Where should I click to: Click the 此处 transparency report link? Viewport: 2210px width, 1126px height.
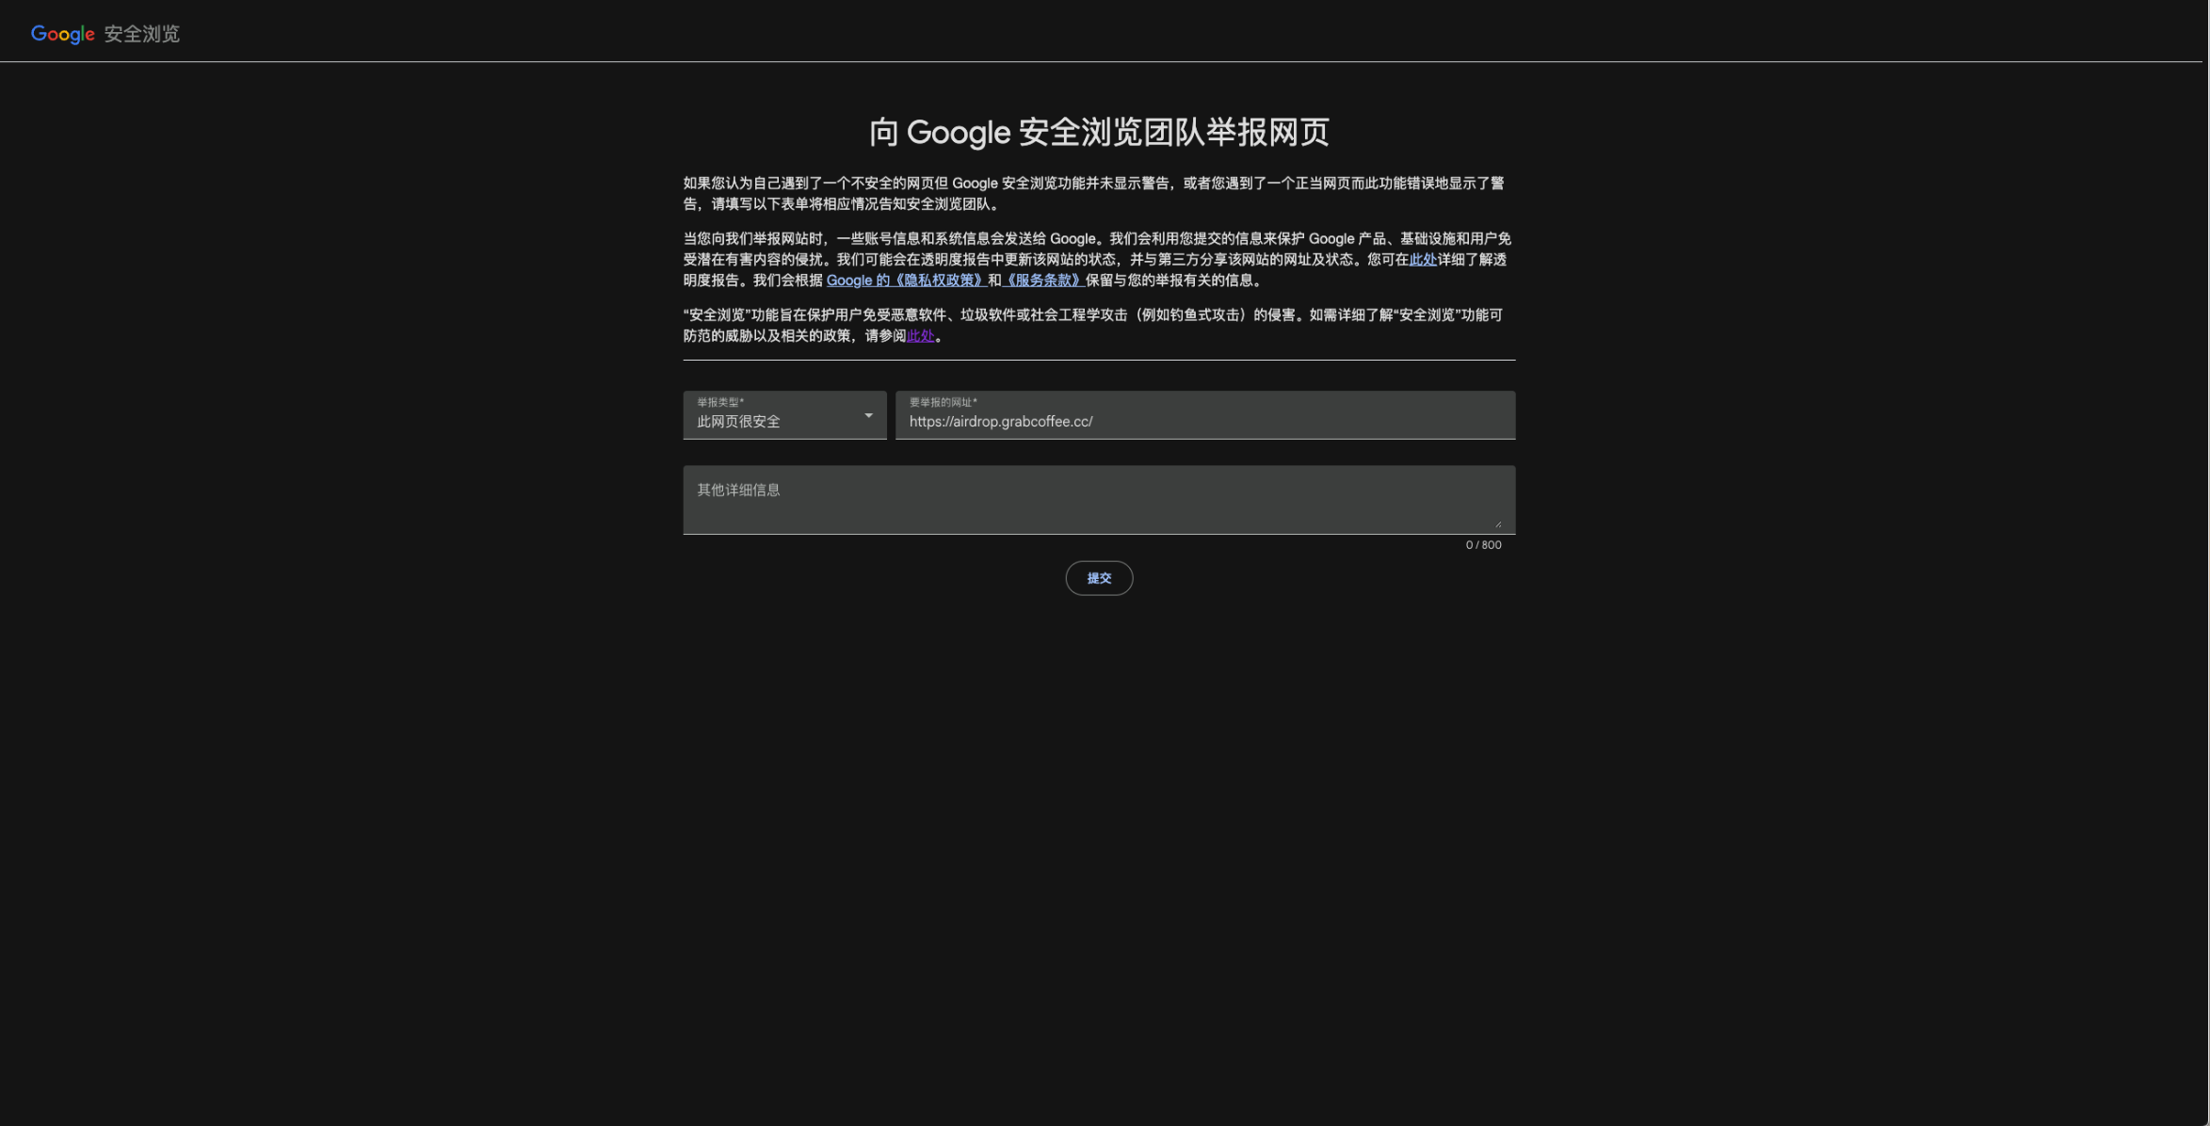click(x=1422, y=260)
